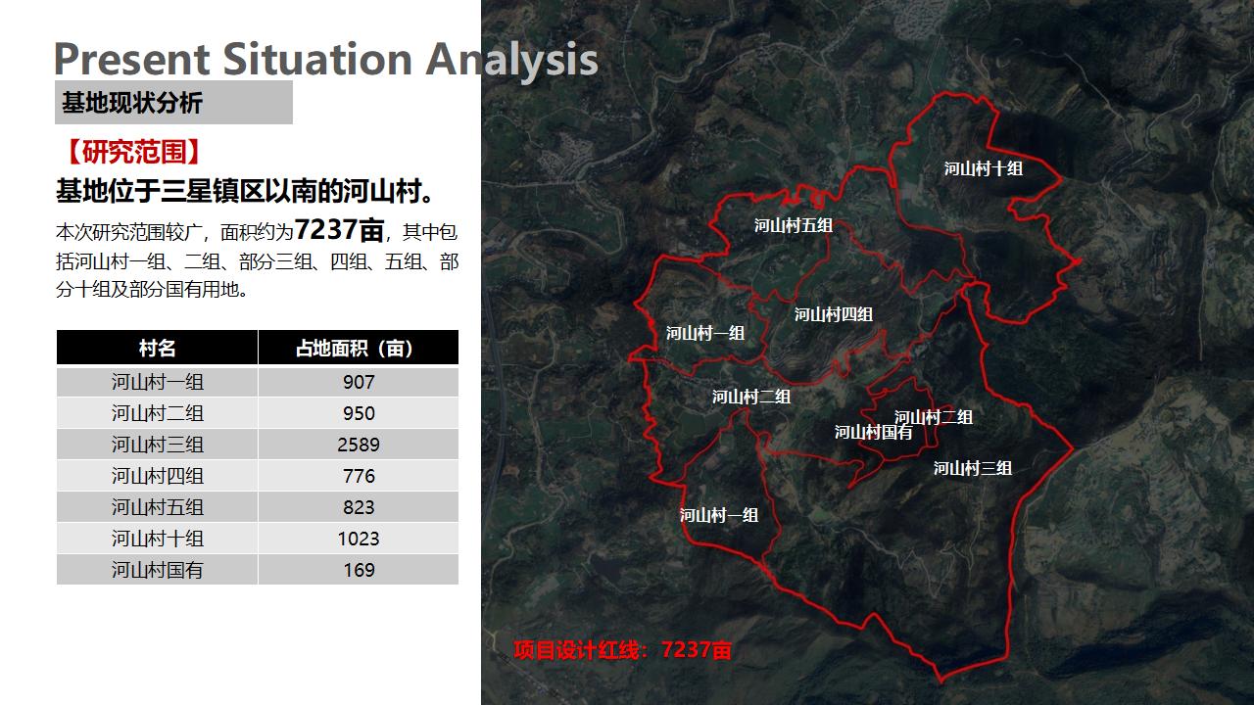The height and width of the screenshot is (705, 1254).
Task: Select table cell 河山村四组
Action: click(157, 476)
